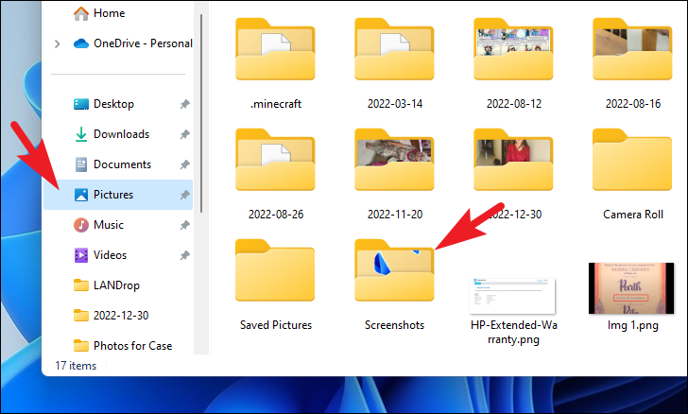
Task: Open the Saved Pictures folder
Action: tap(274, 276)
